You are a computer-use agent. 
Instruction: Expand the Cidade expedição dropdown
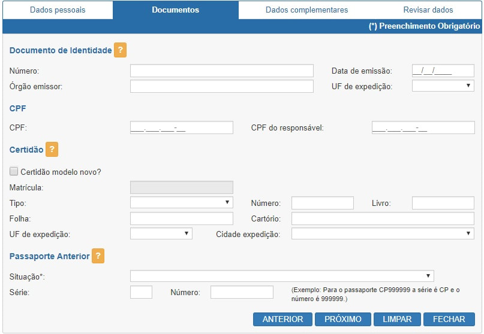(x=382, y=233)
